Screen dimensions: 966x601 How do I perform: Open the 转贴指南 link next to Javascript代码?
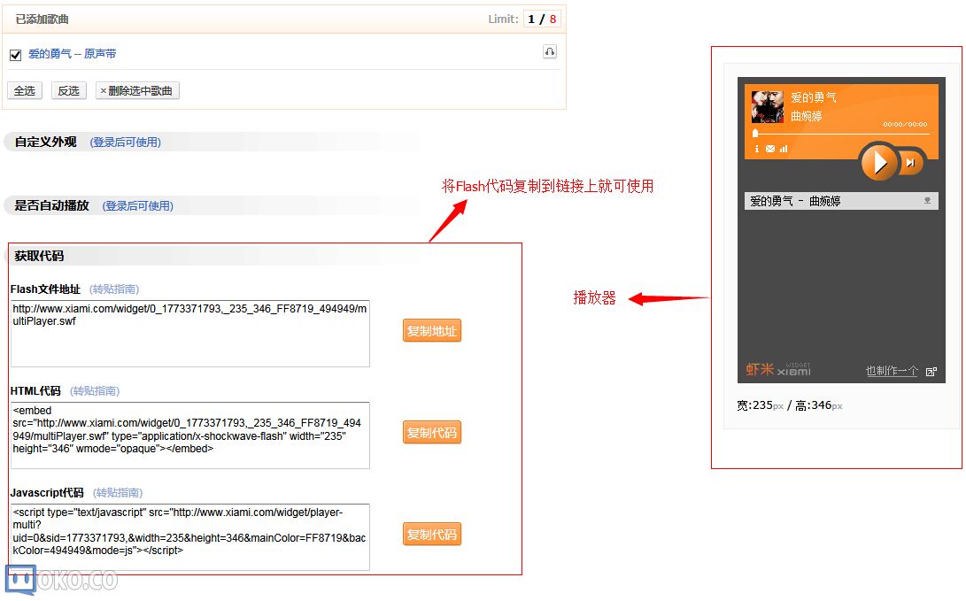118,493
